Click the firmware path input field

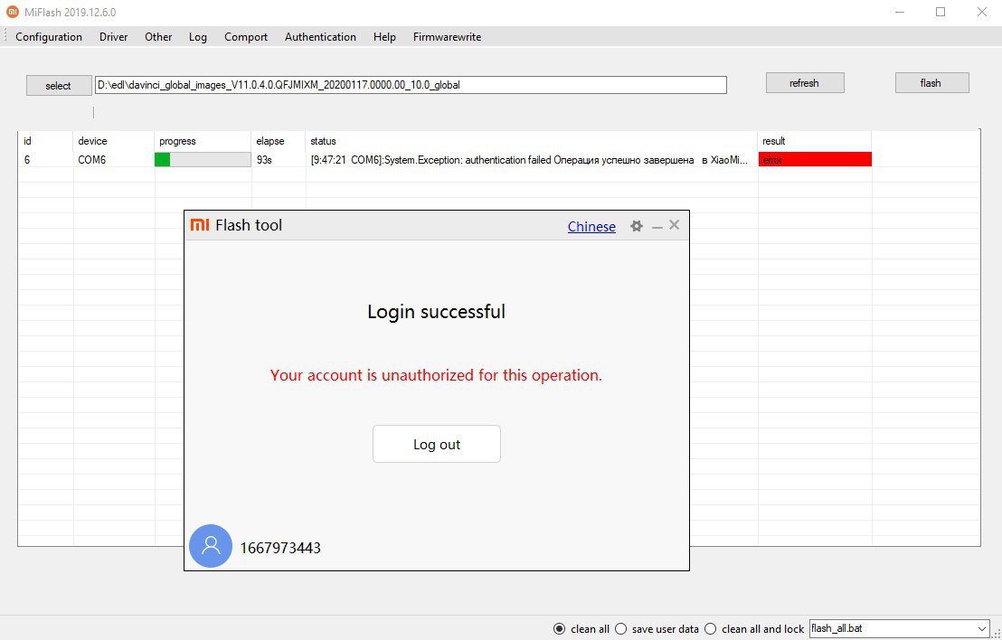coord(411,85)
